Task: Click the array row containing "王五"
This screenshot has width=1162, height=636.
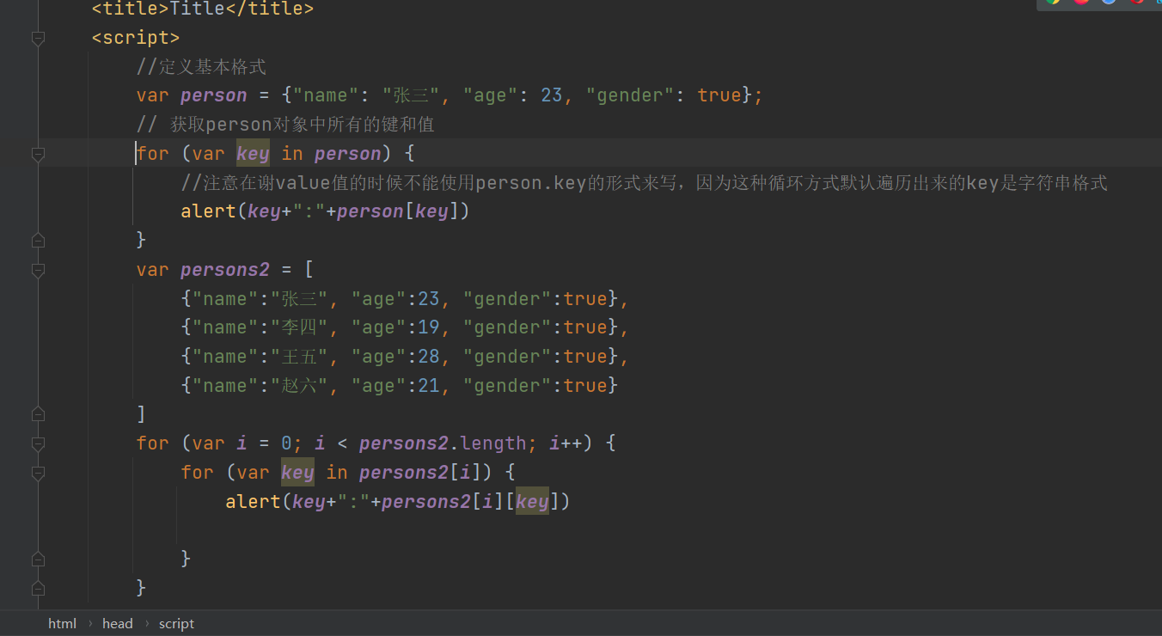Action: coord(406,357)
